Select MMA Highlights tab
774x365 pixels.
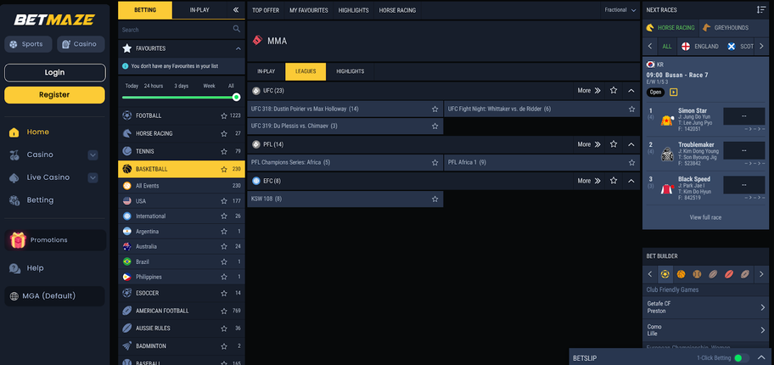(x=351, y=71)
